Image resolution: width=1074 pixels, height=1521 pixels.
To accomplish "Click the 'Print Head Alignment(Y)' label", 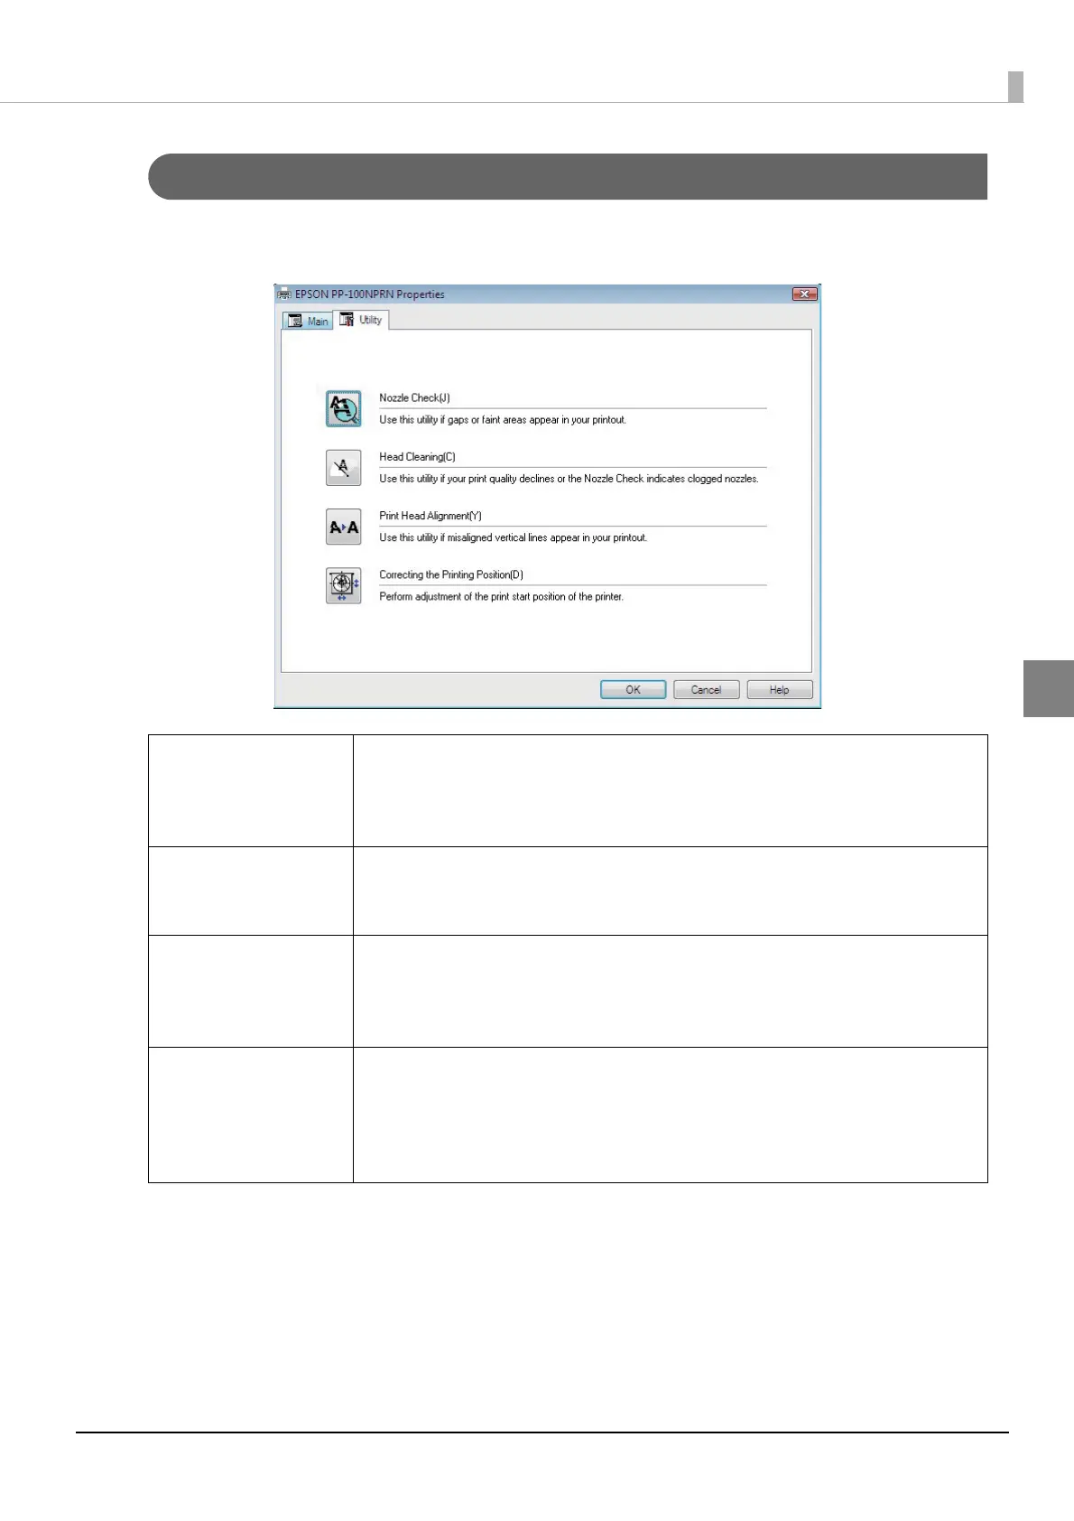I will (431, 516).
